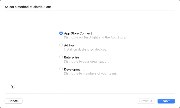
Task: Proceed with the Next button
Action: coord(166,101)
